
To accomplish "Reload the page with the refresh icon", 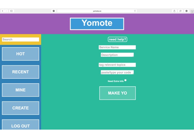I will point(135,11).
